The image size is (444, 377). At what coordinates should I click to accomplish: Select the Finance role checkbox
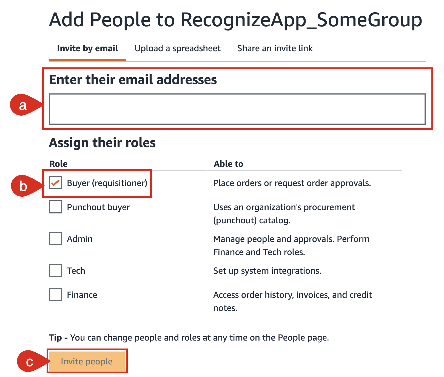pyautogui.click(x=55, y=295)
